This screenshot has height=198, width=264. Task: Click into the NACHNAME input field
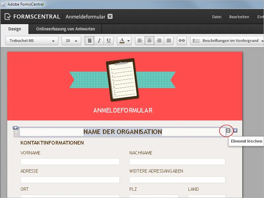(177, 162)
